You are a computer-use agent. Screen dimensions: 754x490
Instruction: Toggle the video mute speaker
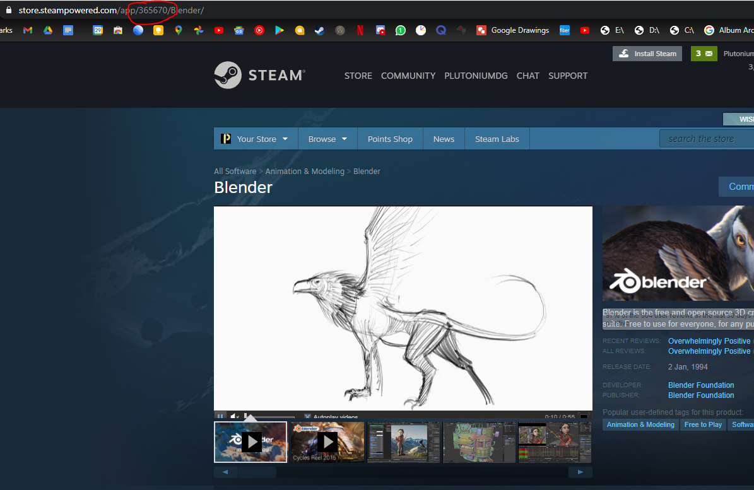[x=235, y=416]
